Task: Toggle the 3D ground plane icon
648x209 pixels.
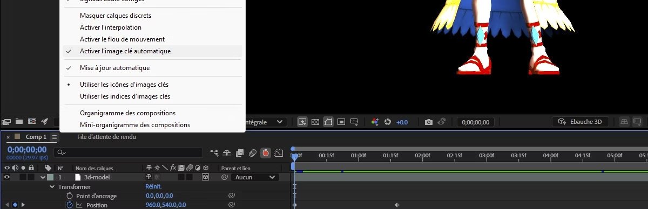Action: tap(624, 122)
